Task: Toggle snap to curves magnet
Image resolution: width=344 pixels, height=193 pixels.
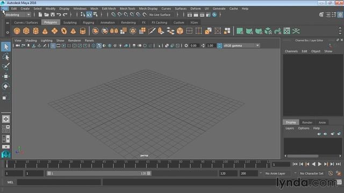Action: click(x=119, y=14)
